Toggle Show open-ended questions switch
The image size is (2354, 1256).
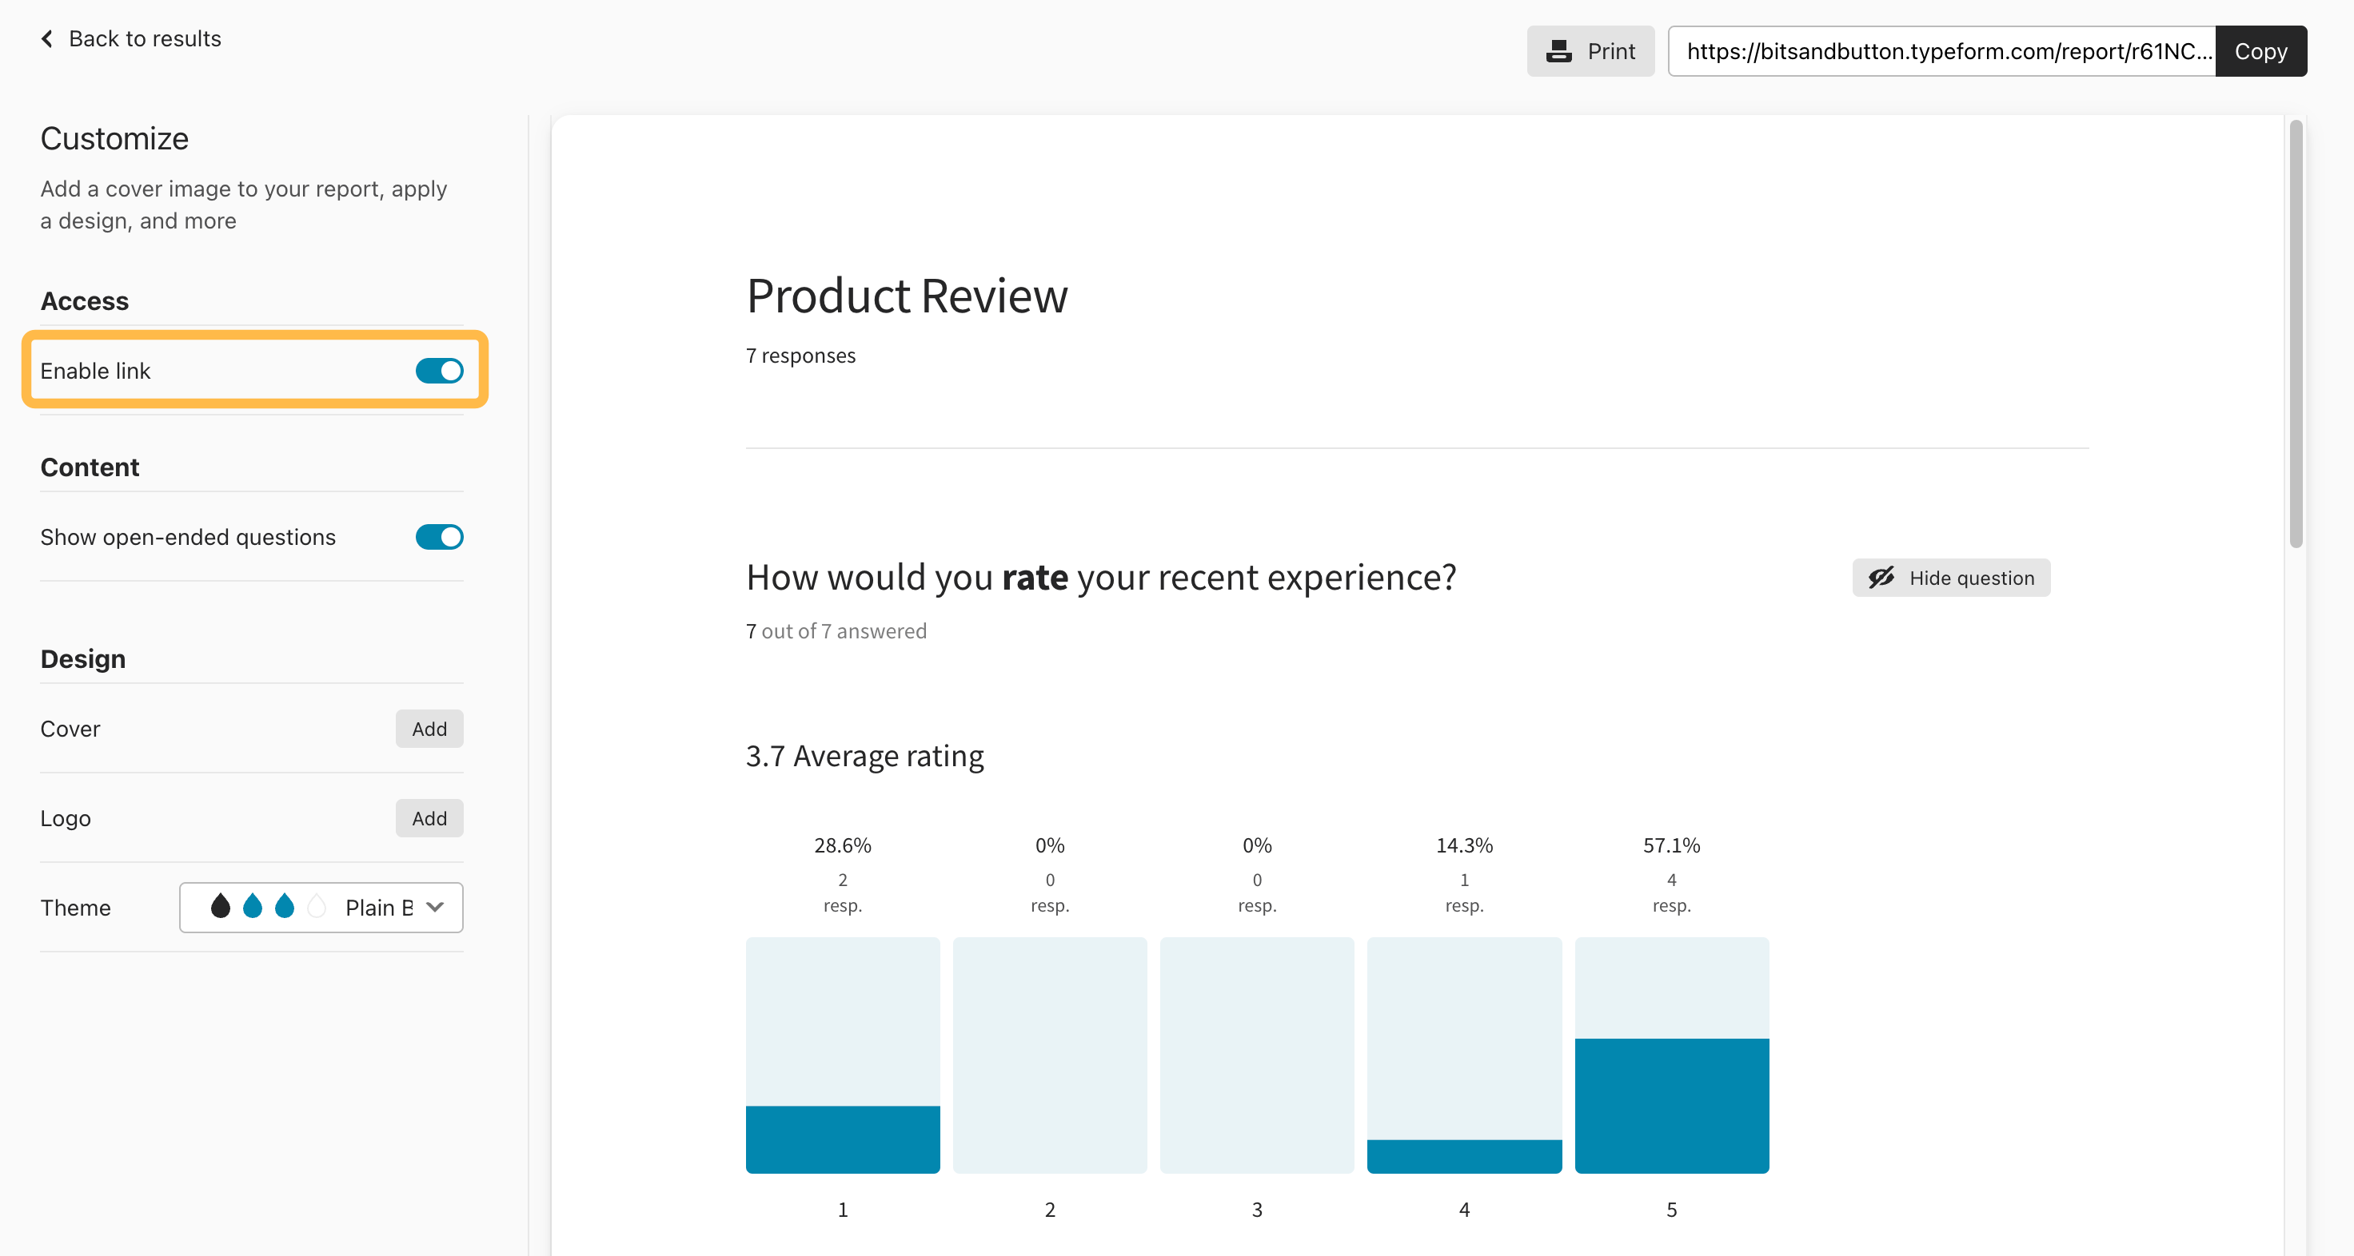coord(440,537)
